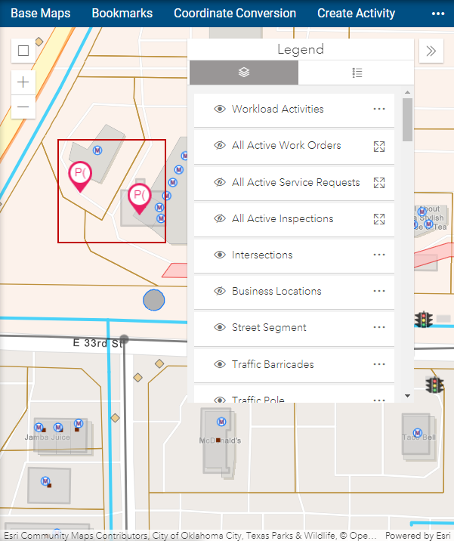Click the zoom out minus button
Screen dimensions: 454x541
pos(23,107)
